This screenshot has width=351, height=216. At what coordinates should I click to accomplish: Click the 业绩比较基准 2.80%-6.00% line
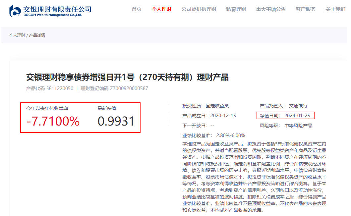click(214, 135)
